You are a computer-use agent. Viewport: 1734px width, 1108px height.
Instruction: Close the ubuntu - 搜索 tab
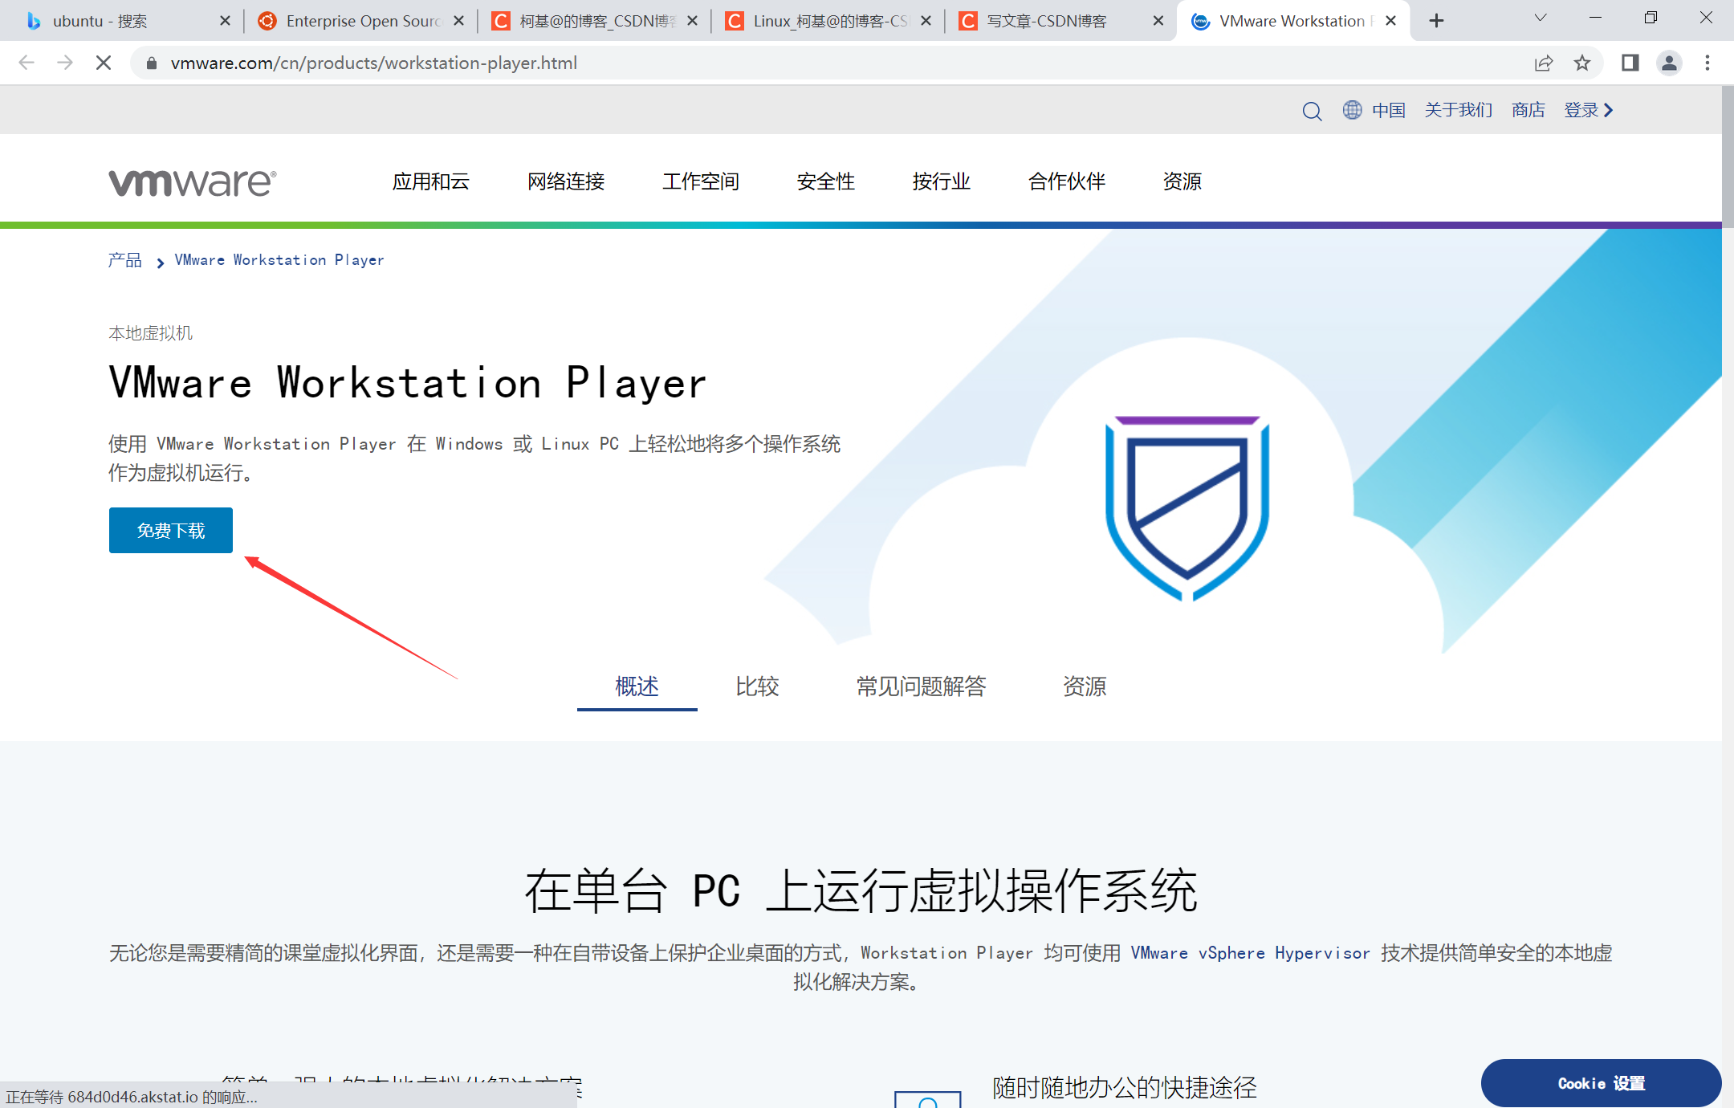tap(225, 21)
